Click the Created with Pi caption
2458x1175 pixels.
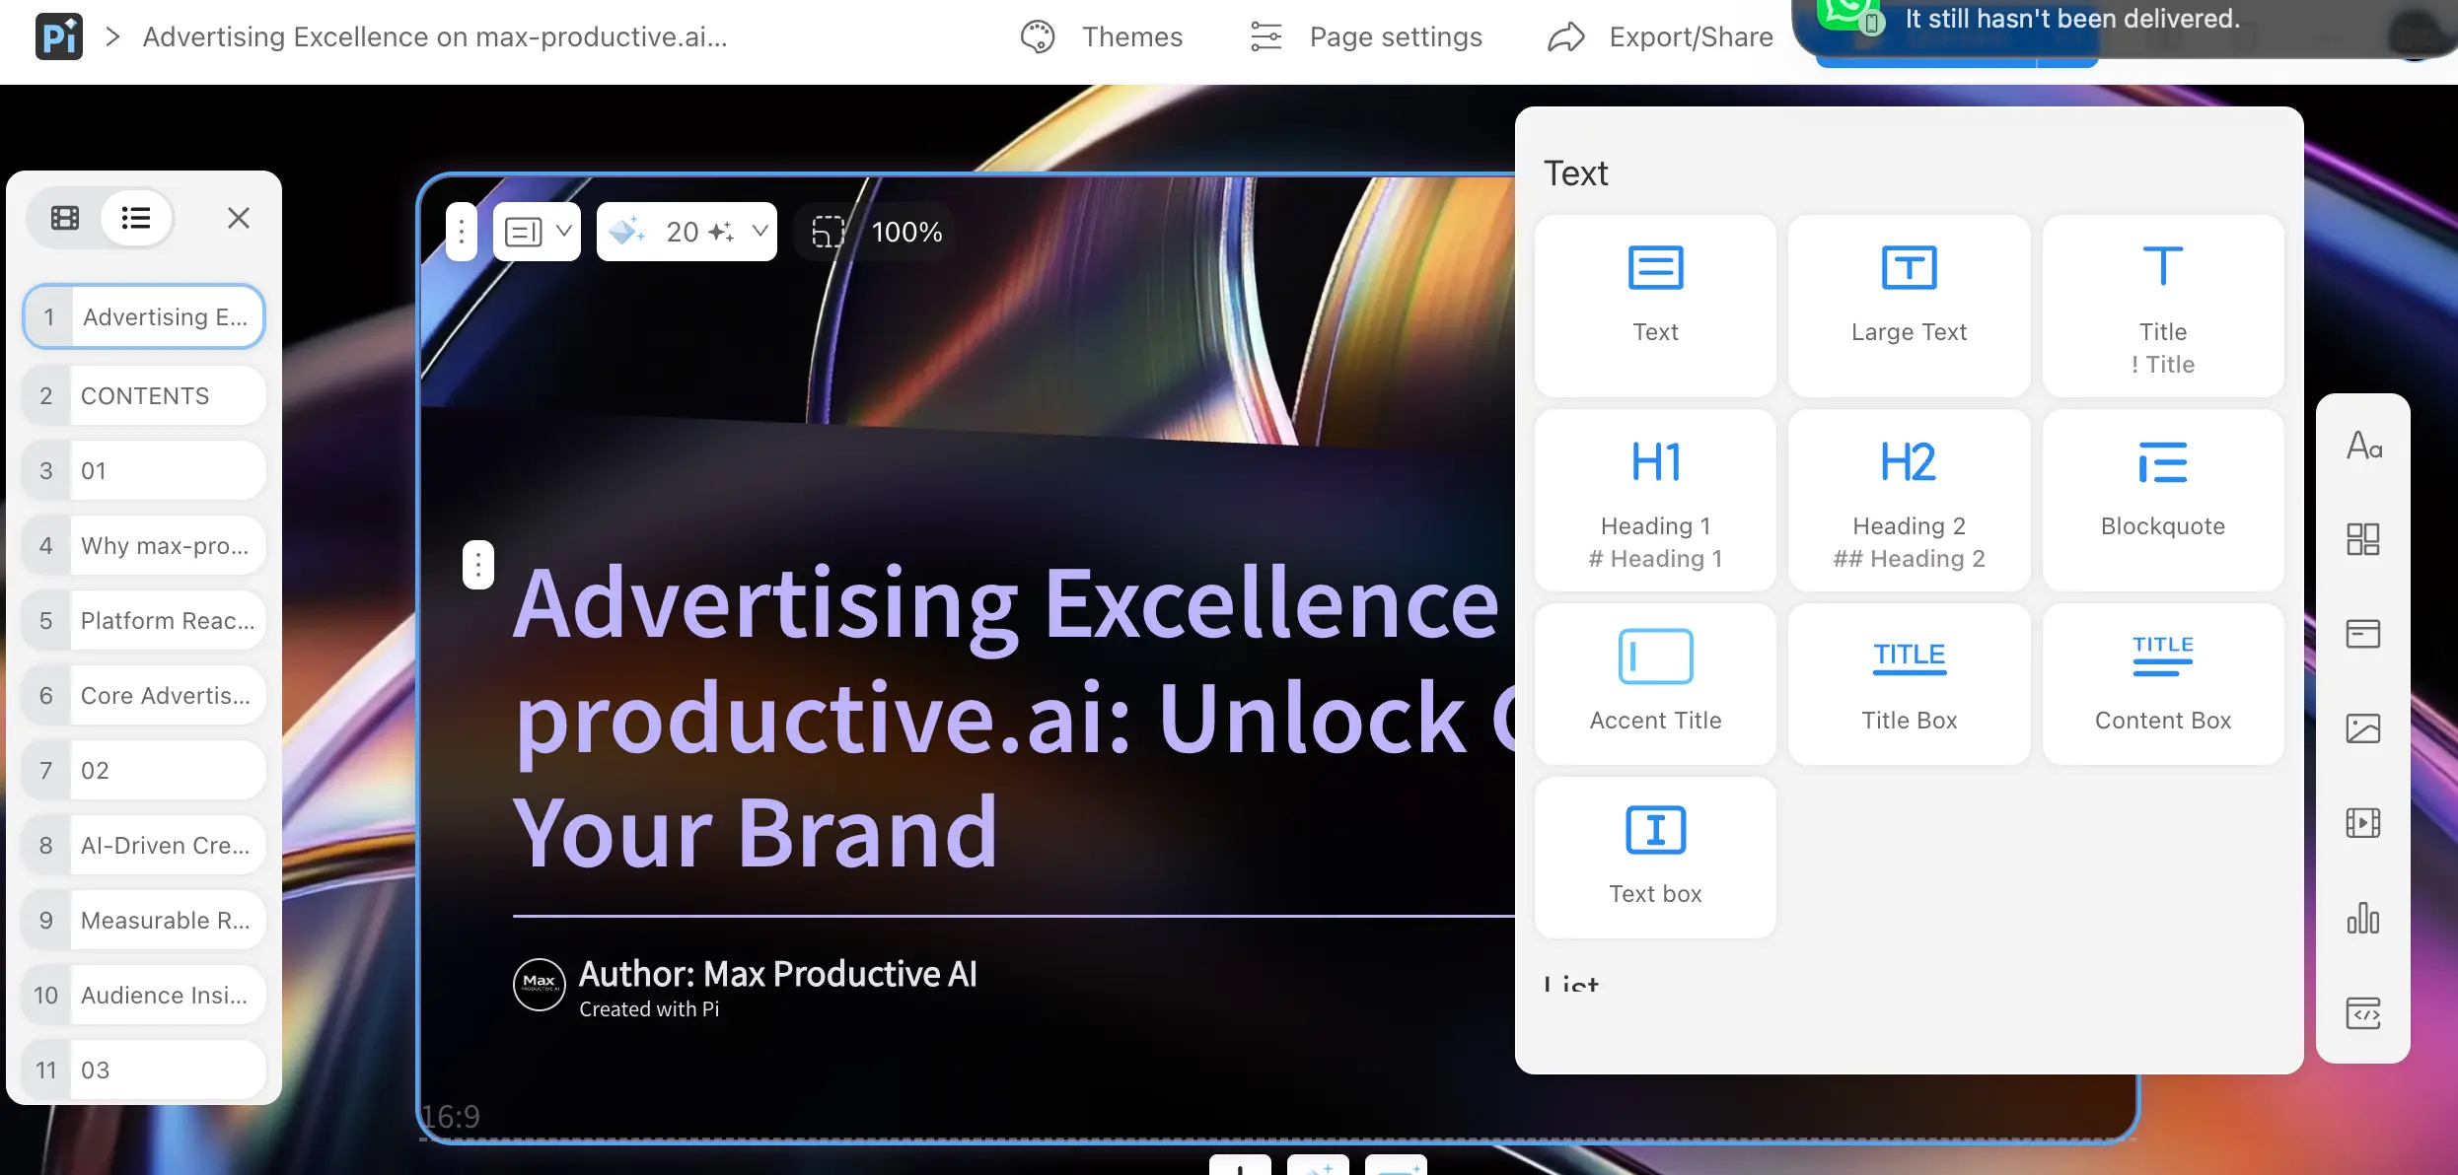(x=649, y=1009)
